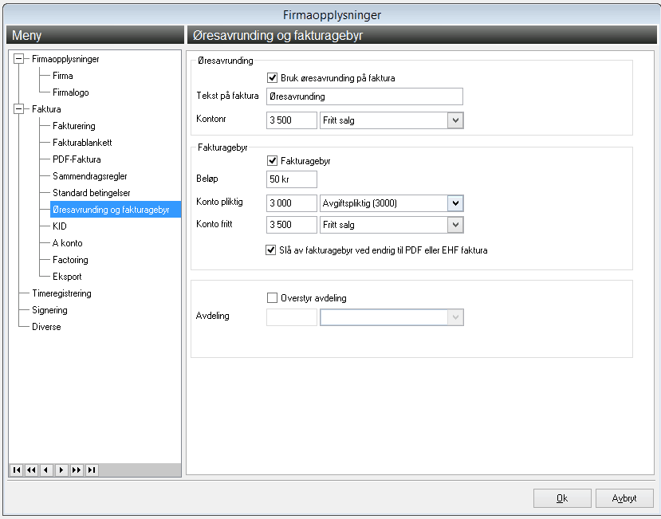
Task: Click the rewind double-arrow navigation icon
Action: click(x=31, y=470)
